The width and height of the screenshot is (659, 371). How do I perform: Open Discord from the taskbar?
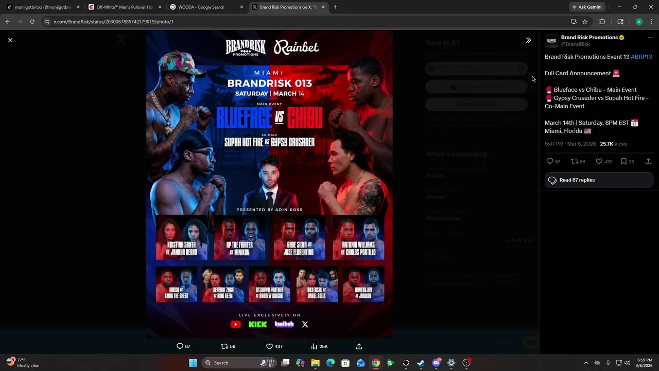tap(436, 363)
